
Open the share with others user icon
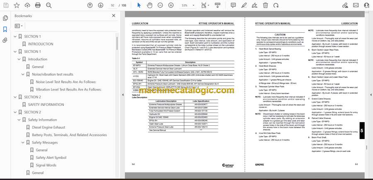click(x=367, y=5)
